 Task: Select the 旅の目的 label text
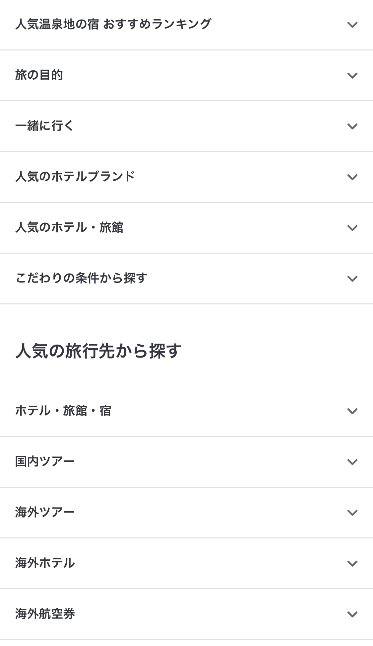(39, 75)
